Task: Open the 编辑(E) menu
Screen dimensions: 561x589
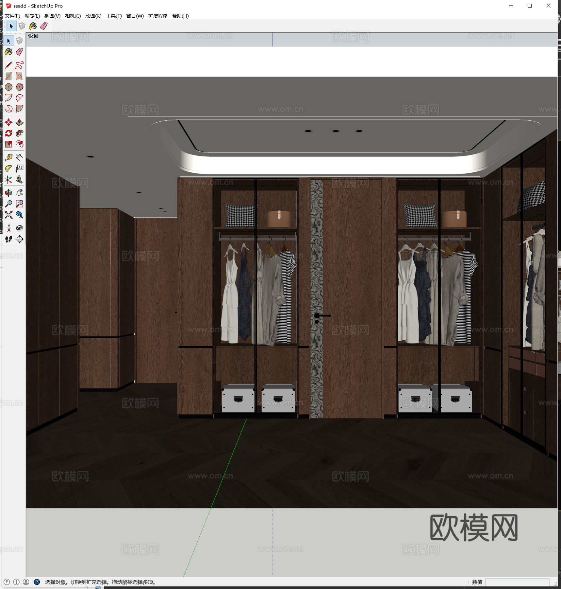Action: (x=32, y=16)
